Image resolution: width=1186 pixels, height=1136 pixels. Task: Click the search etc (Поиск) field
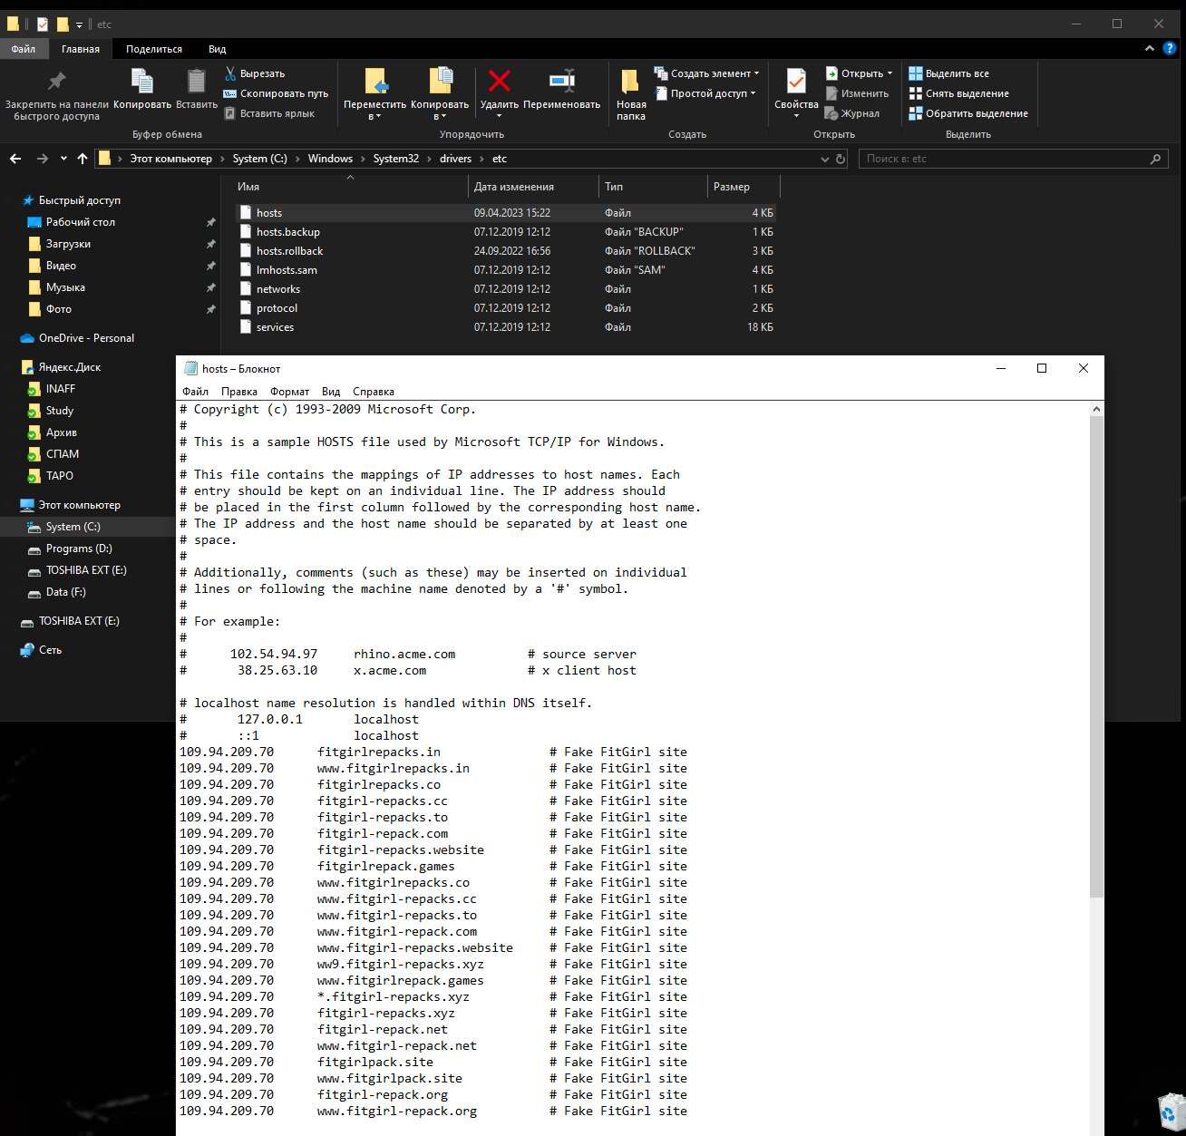click(1002, 159)
